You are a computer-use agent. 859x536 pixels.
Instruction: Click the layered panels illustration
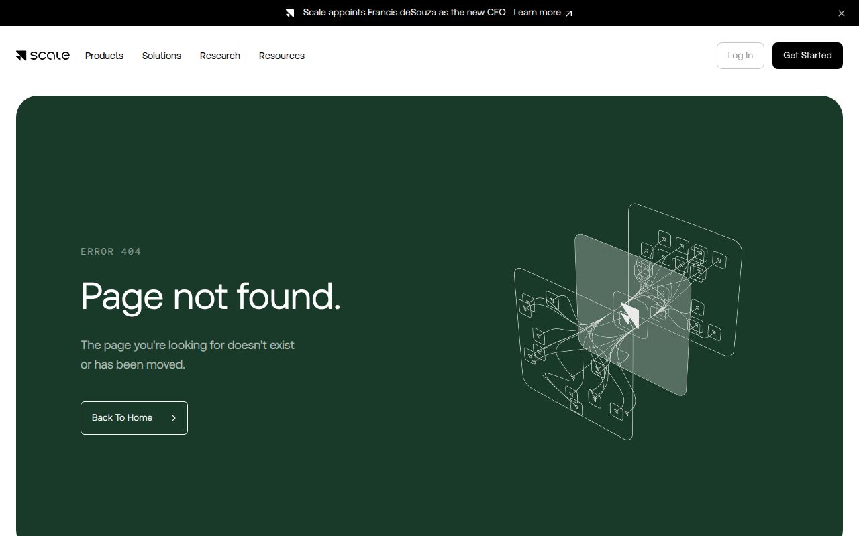click(628, 322)
